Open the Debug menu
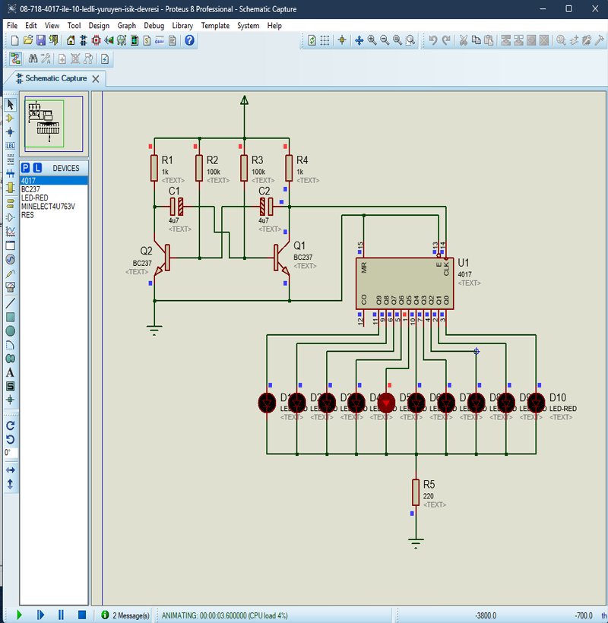 pyautogui.click(x=154, y=25)
